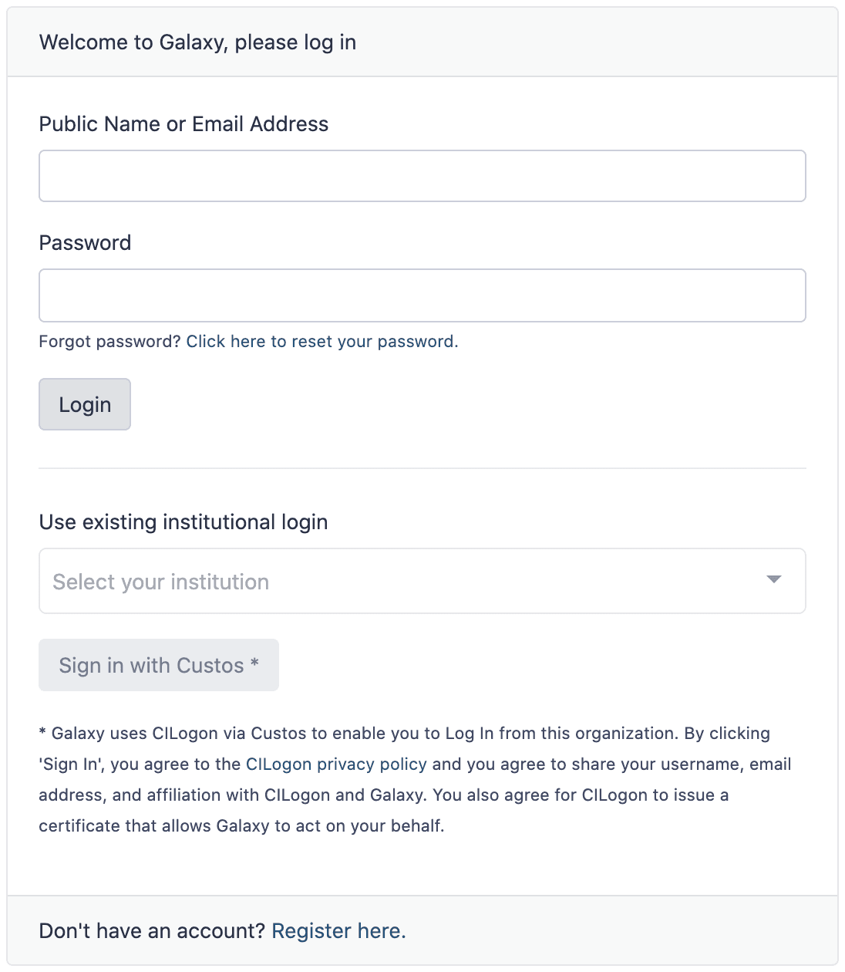The width and height of the screenshot is (845, 972).
Task: Click the Forgot password text
Action: pyautogui.click(x=109, y=341)
